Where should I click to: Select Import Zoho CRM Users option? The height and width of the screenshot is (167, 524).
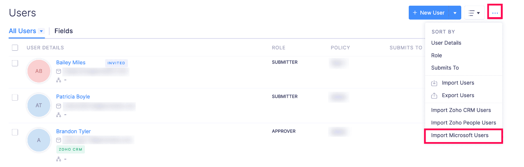461,110
